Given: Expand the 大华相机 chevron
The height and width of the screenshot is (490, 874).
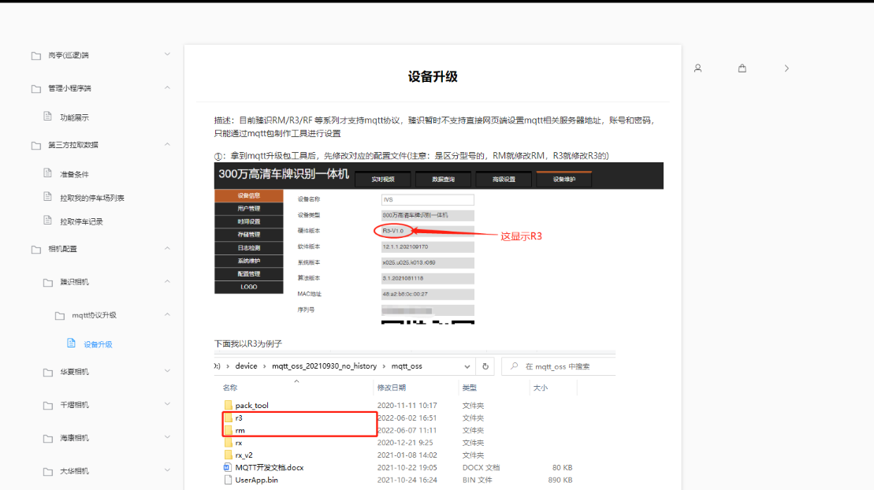Looking at the screenshot, I should [x=167, y=470].
